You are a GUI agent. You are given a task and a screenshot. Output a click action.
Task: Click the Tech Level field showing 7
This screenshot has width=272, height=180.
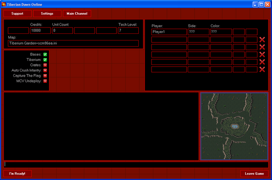tap(128, 31)
